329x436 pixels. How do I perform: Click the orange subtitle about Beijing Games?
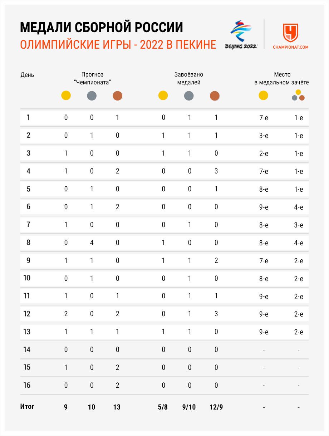click(x=118, y=45)
